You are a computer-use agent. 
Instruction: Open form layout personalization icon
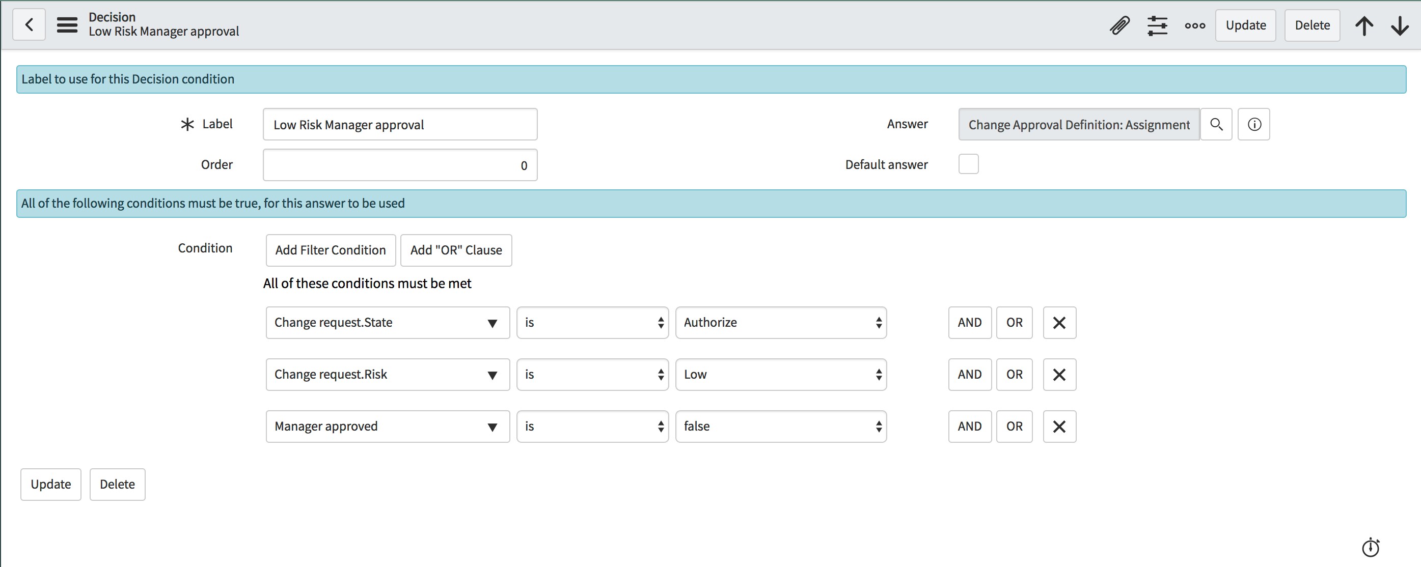pyautogui.click(x=1158, y=25)
